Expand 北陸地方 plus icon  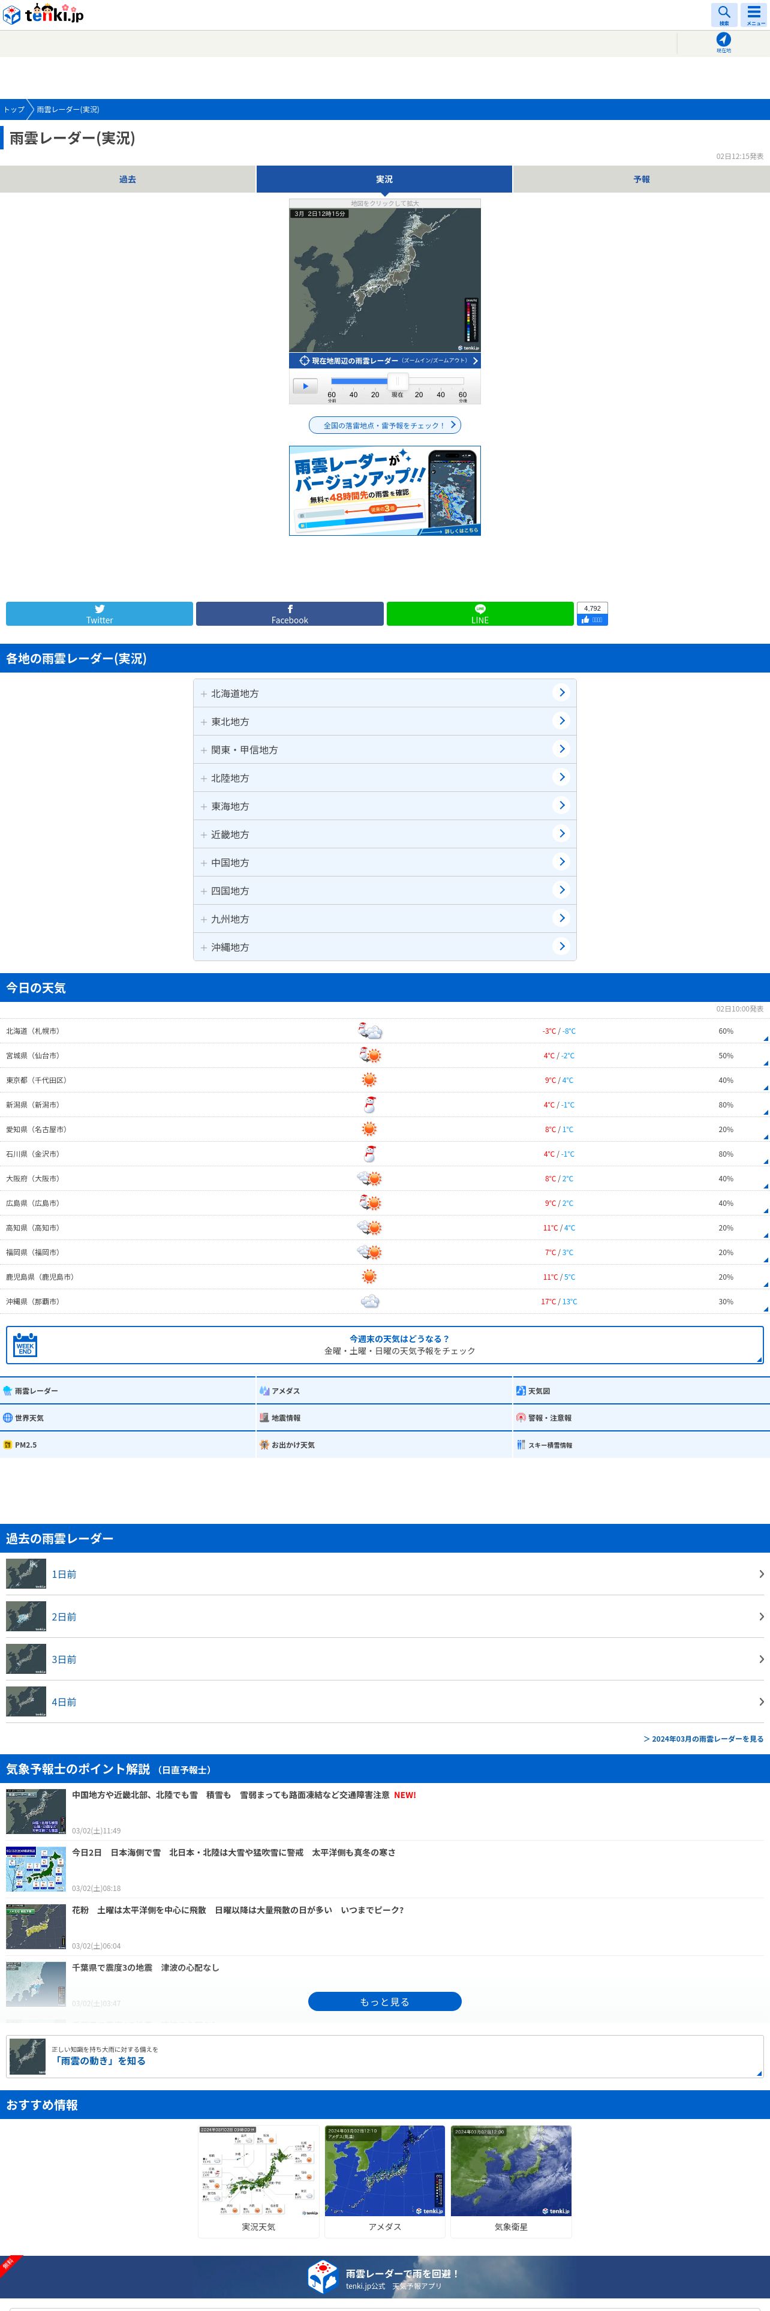(203, 779)
